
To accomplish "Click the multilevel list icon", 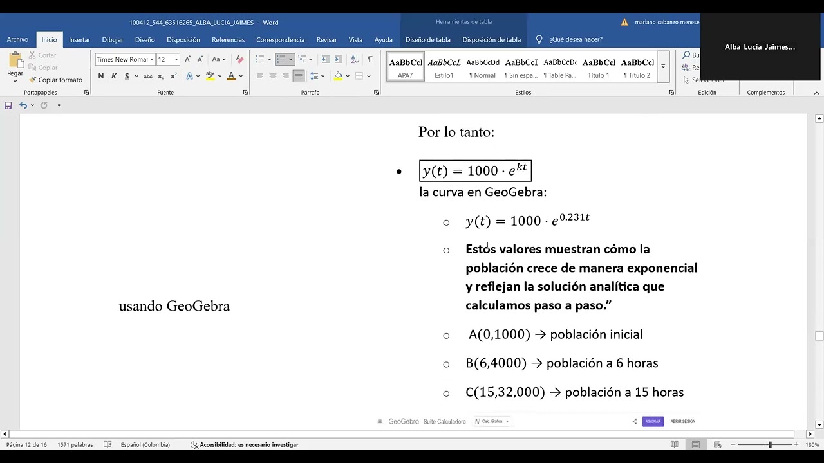I will [x=302, y=59].
